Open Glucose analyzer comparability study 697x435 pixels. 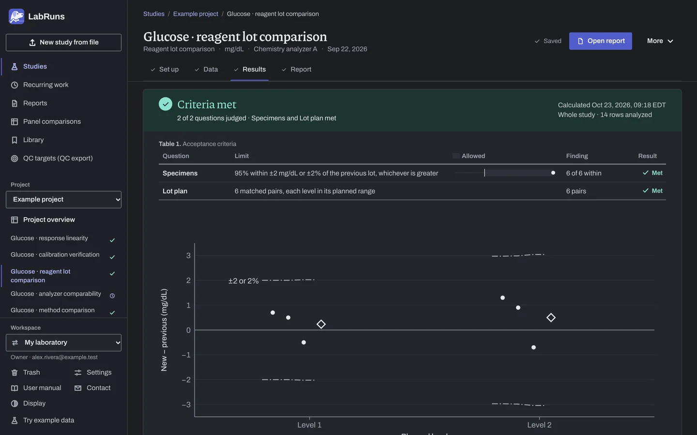(63, 294)
